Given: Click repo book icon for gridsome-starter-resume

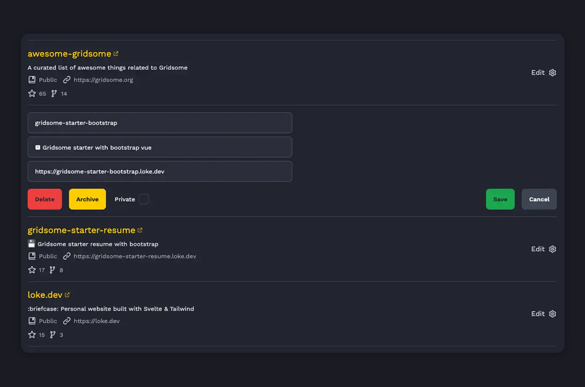Looking at the screenshot, I should pos(32,256).
